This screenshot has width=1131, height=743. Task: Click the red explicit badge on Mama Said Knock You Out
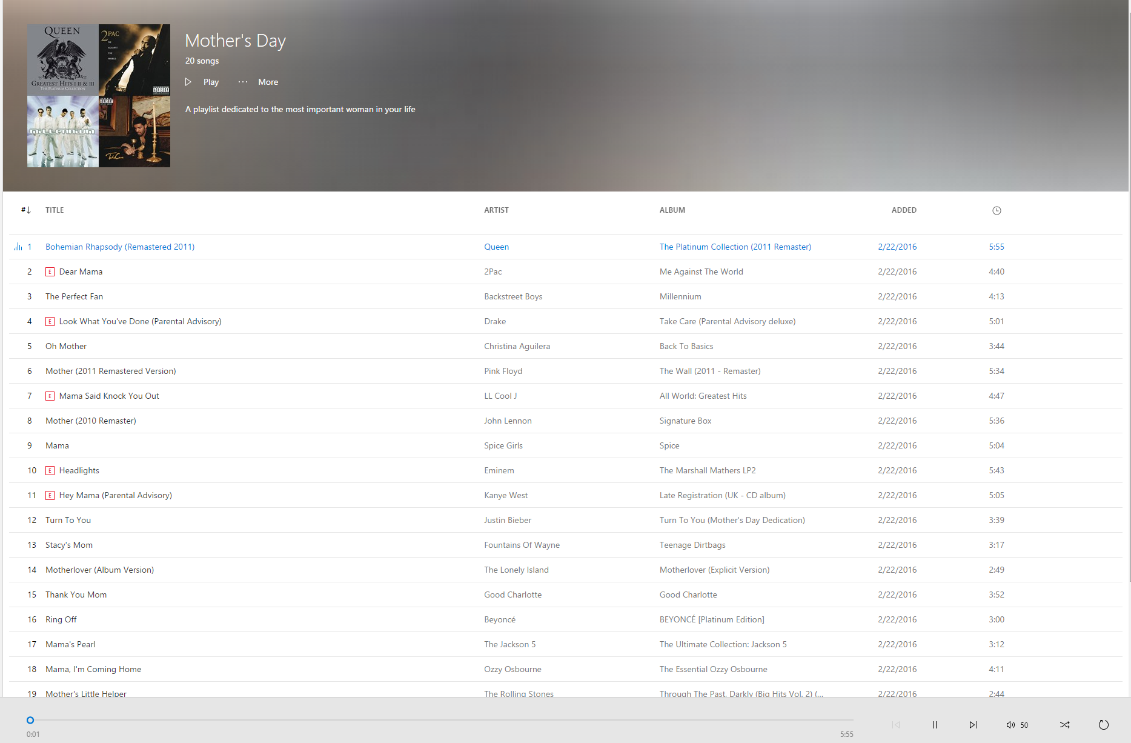[50, 396]
